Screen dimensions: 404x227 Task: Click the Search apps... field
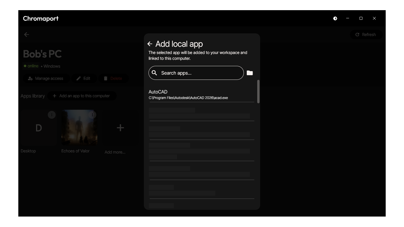click(x=196, y=73)
